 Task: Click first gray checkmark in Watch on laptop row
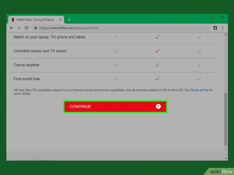click(x=115, y=37)
